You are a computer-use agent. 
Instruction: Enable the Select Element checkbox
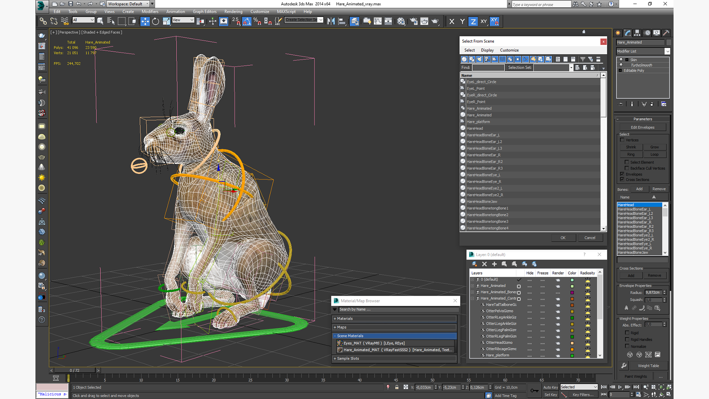pos(627,162)
